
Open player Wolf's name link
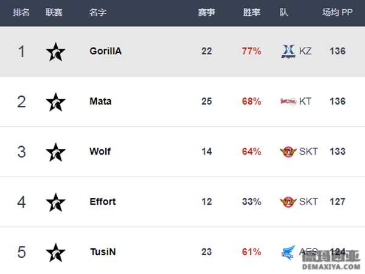[100, 152]
